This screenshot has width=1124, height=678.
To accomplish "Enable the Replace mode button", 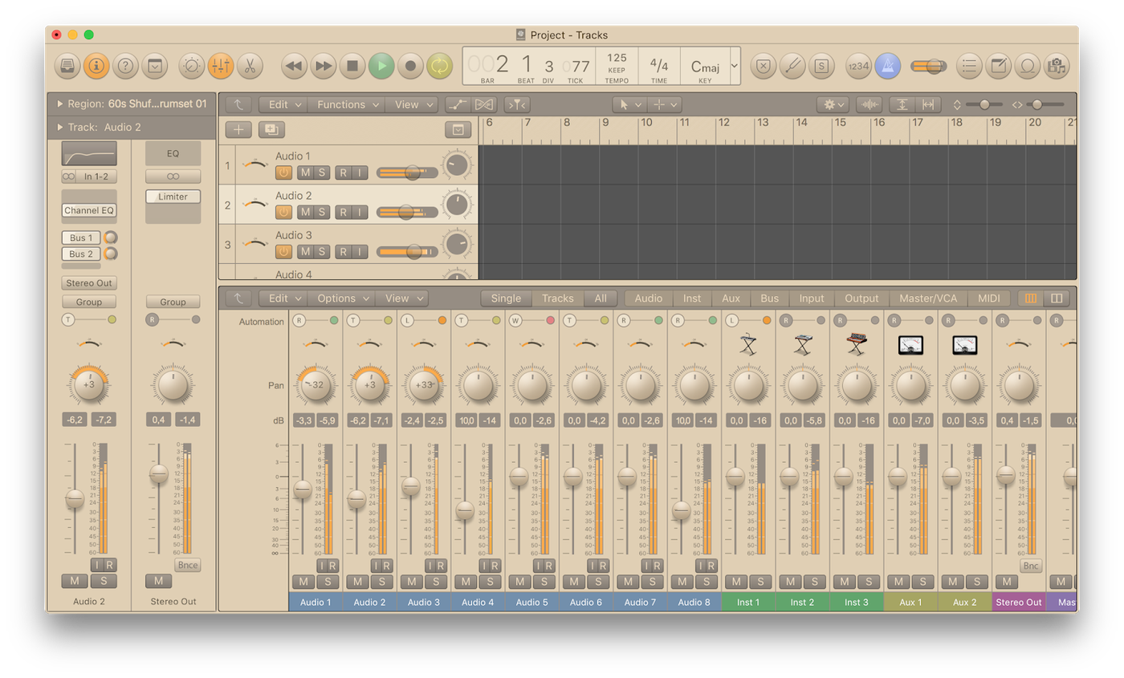I will (x=764, y=66).
